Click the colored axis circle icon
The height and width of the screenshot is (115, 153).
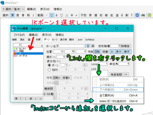click(137, 15)
